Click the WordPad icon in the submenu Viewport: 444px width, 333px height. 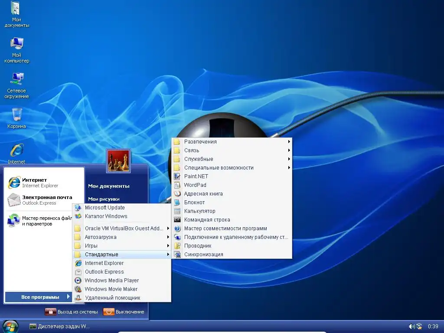click(x=177, y=185)
